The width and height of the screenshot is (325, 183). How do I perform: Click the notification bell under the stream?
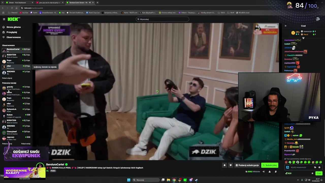click(224, 165)
